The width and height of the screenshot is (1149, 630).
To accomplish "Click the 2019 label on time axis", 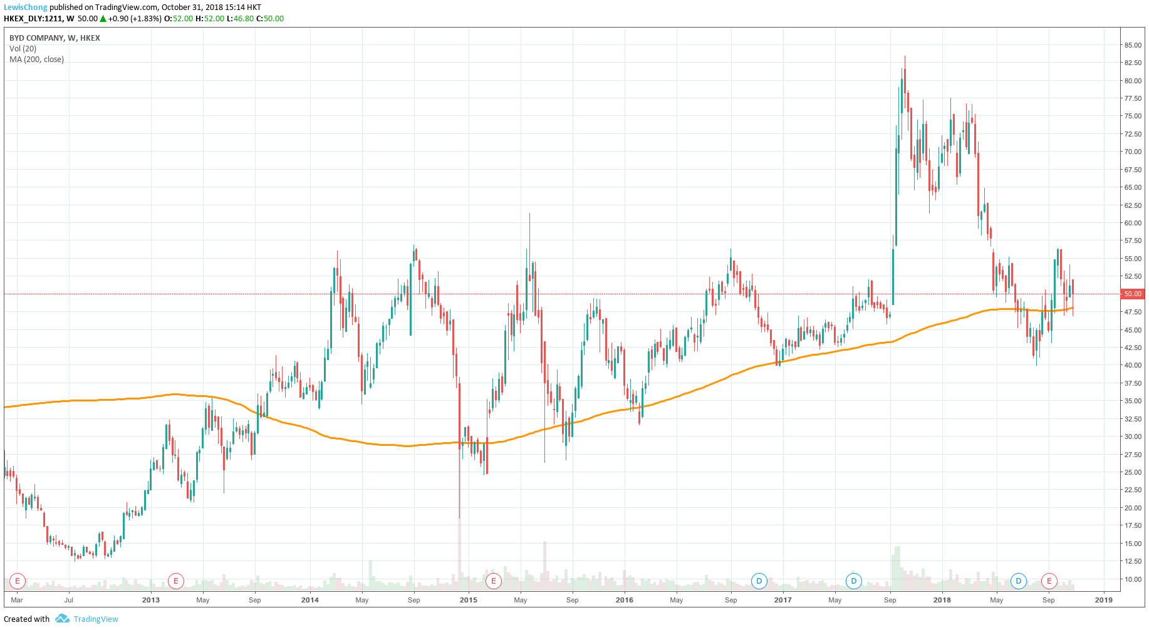I will pos(1104,600).
